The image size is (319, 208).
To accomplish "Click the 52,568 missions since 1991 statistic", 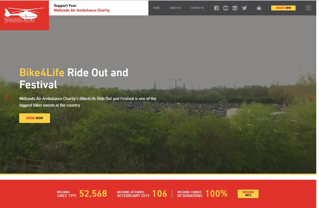I will click(93, 193).
